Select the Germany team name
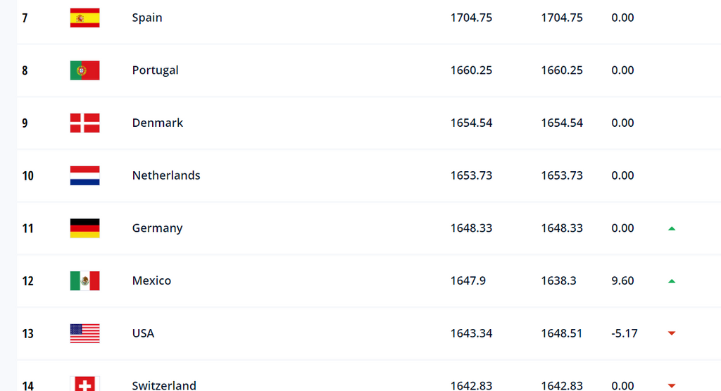 click(157, 228)
